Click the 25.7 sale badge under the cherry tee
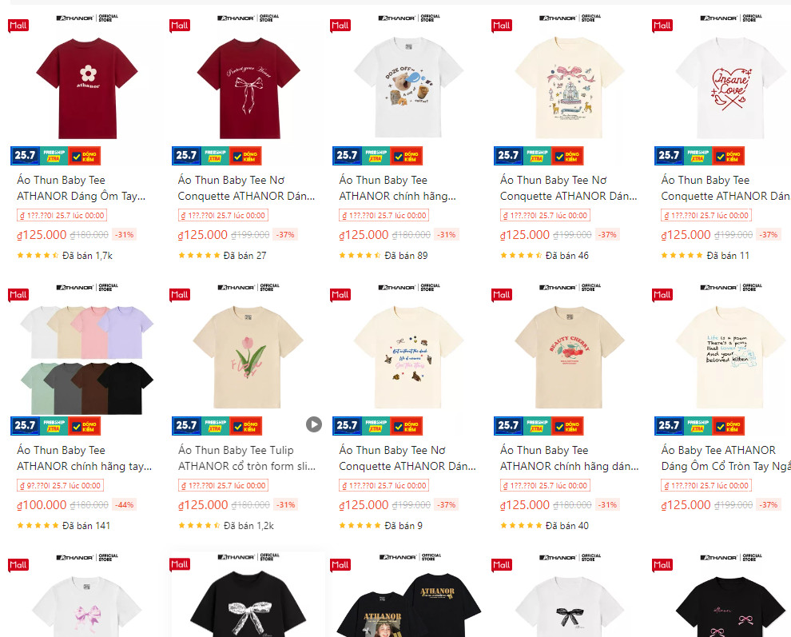The width and height of the screenshot is (791, 637). (508, 425)
